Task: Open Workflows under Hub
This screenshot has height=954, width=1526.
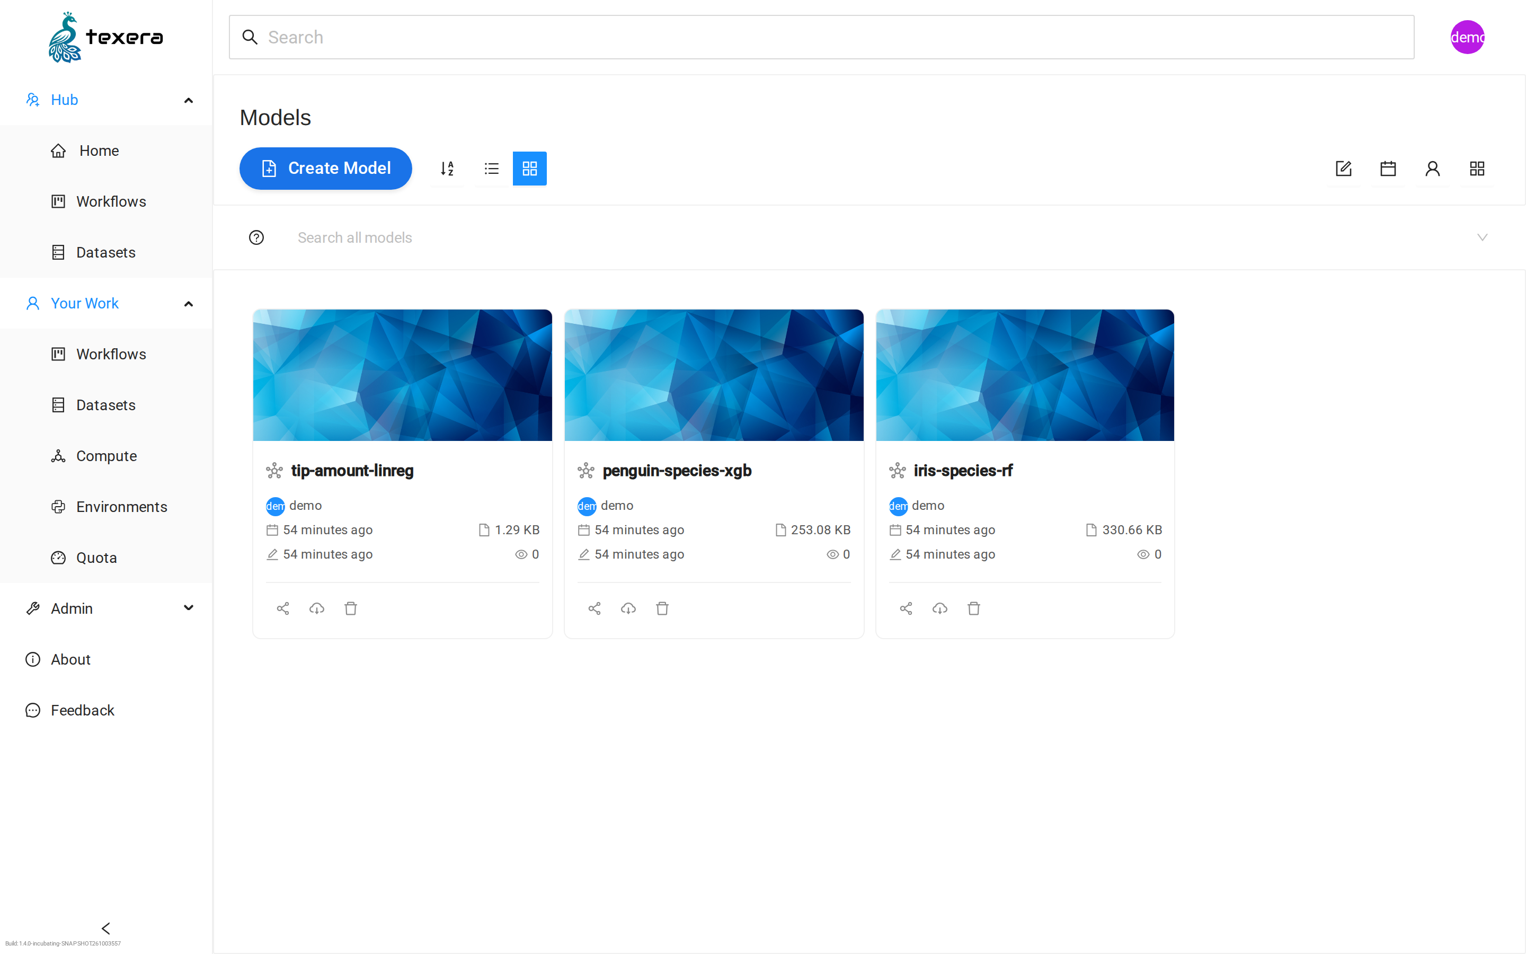Action: (x=106, y=201)
